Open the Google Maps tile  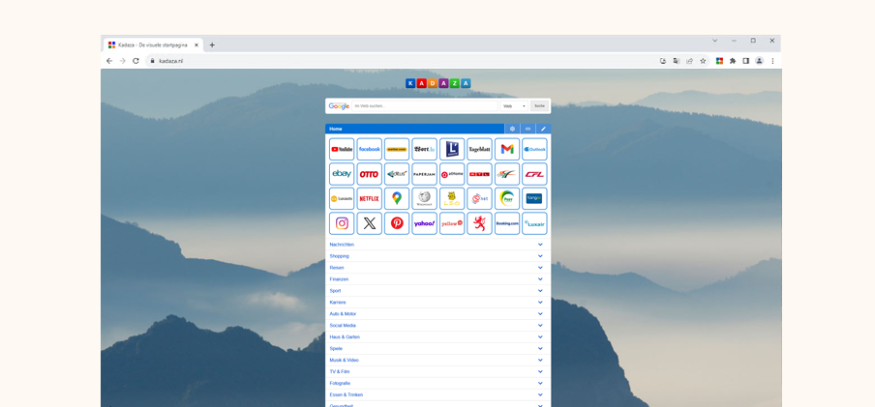(x=397, y=198)
